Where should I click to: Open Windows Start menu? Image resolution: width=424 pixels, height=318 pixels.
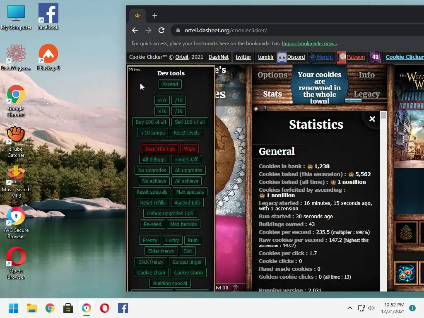(14, 308)
